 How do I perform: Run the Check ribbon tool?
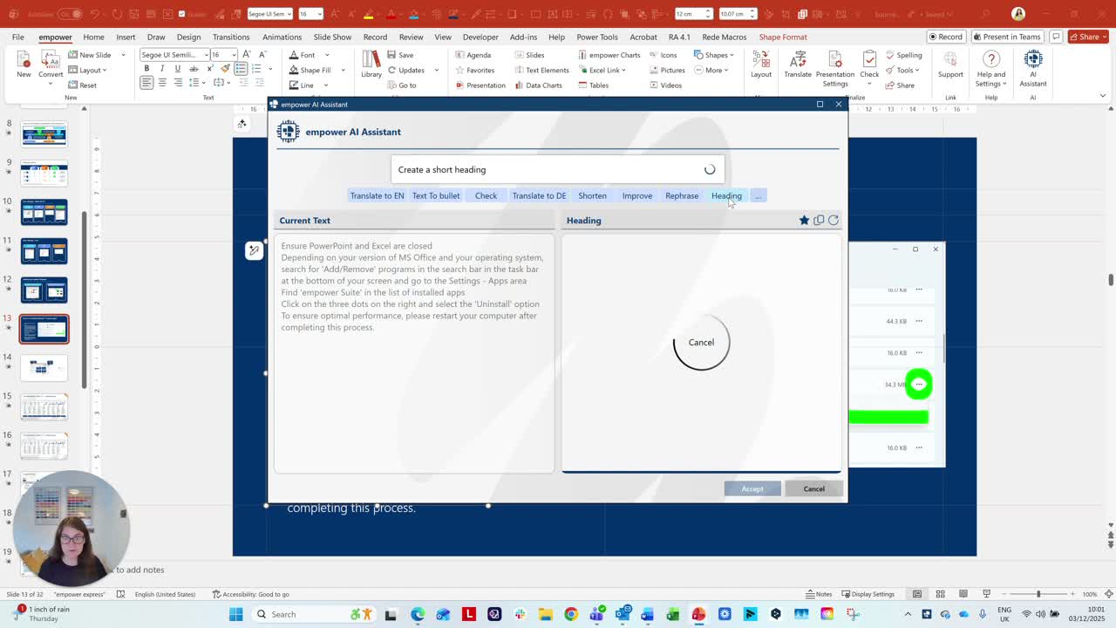(869, 65)
